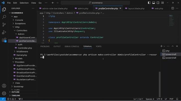The height and width of the screenshot is (101, 181).
Task: Open editor more actions menu
Action: point(177,8)
